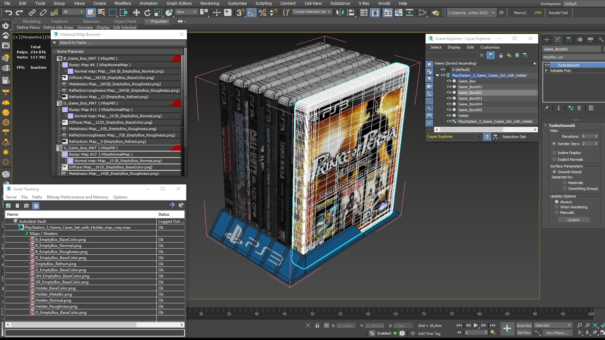The width and height of the screenshot is (605, 340).
Task: Expand the Editable Poly modifier entry
Action: click(x=546, y=71)
